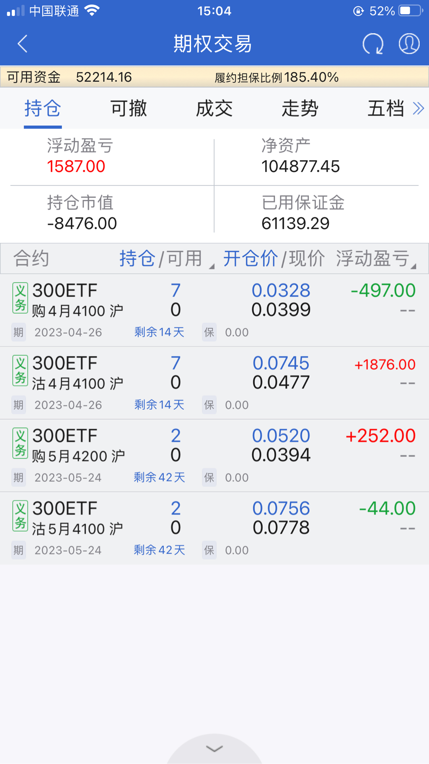The image size is (429, 764).
Task: Tap the 义务 badge on 购4月4100 contract
Action: (20, 298)
